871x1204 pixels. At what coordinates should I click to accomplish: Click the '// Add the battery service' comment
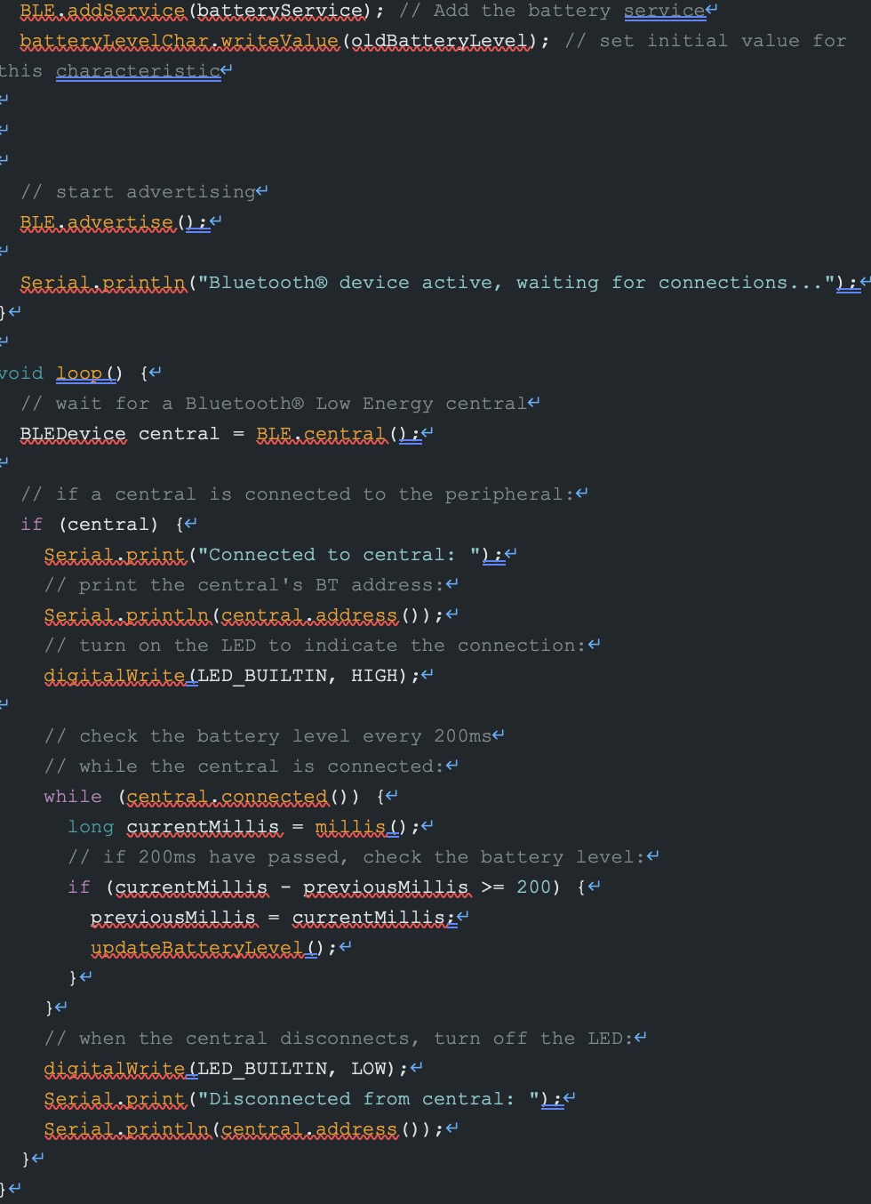click(x=551, y=12)
